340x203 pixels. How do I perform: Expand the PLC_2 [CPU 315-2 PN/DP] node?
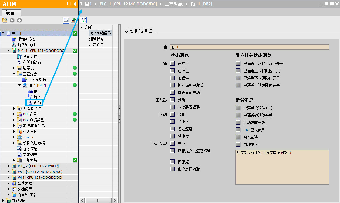pyautogui.click(x=8, y=166)
